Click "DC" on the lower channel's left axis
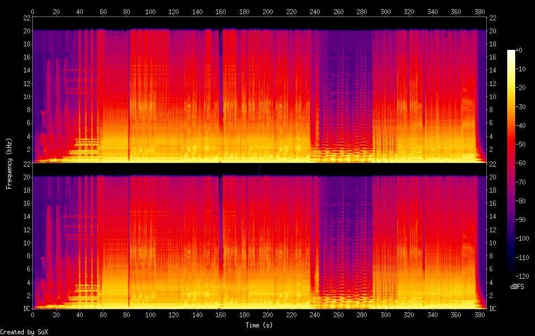This screenshot has height=336, width=535. [27, 309]
